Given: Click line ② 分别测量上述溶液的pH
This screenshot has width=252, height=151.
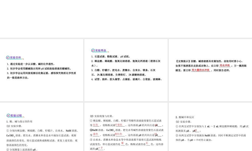Looking at the screenshot, I should pyautogui.click(x=22, y=149).
